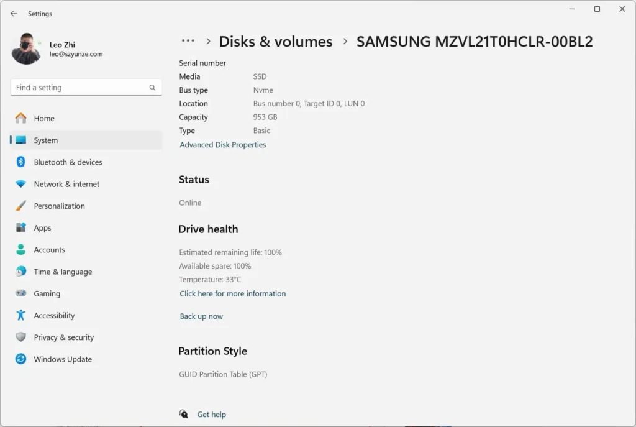Screen dimensions: 636x427
Task: Click here for more information link
Action: pos(232,293)
